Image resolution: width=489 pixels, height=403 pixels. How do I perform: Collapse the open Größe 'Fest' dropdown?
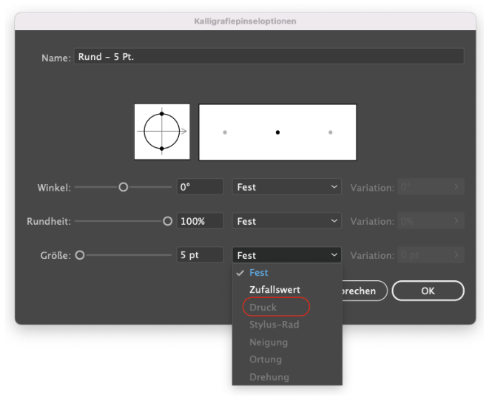pos(286,255)
